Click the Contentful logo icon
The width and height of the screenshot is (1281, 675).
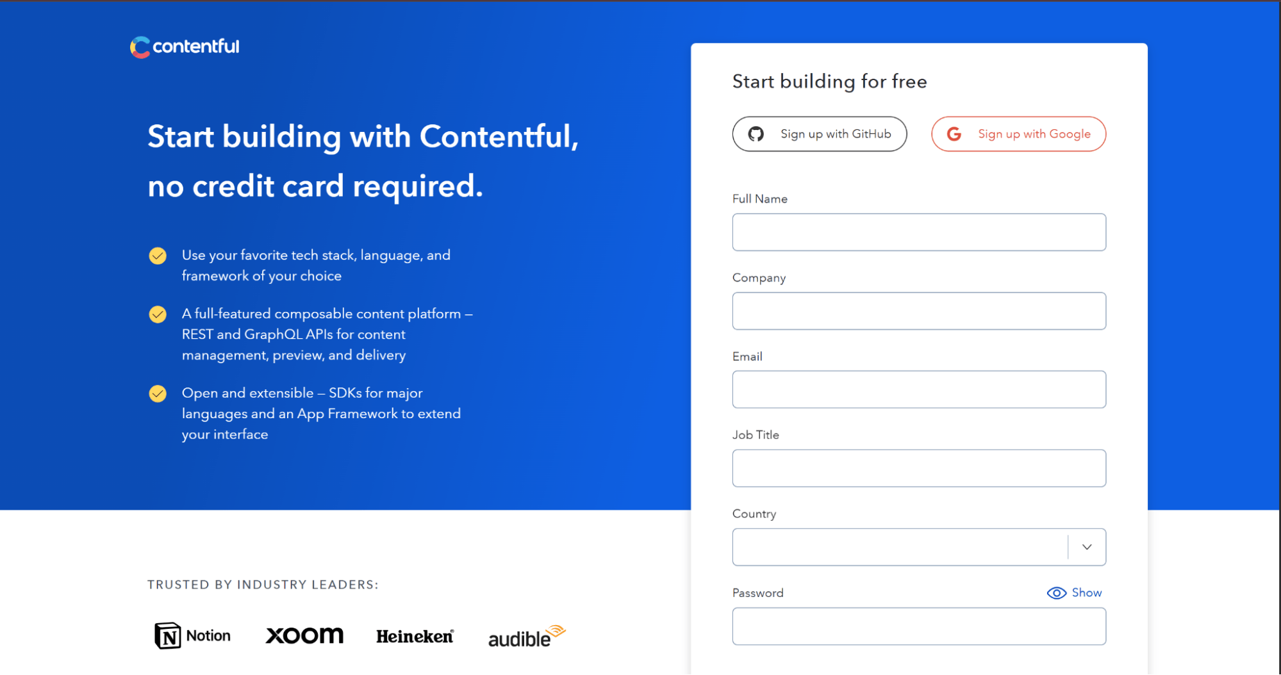(x=140, y=47)
